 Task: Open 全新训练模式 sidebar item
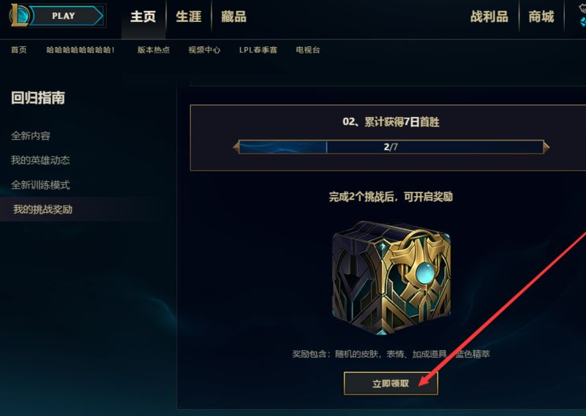pos(40,184)
